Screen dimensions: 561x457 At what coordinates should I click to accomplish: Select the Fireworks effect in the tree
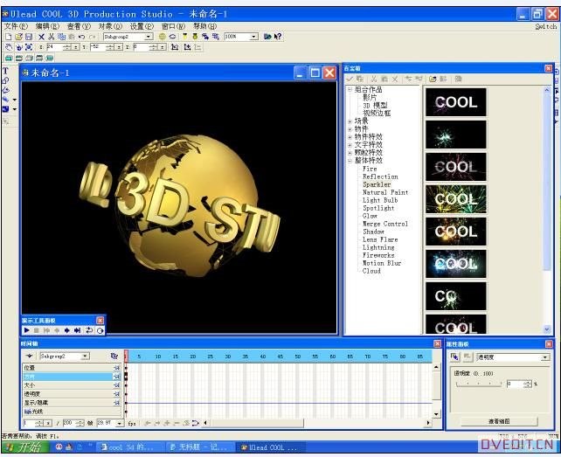pyautogui.click(x=378, y=255)
